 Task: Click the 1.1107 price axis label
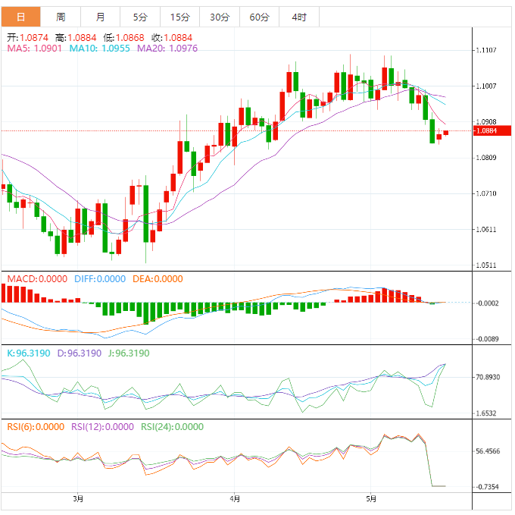pyautogui.click(x=486, y=50)
